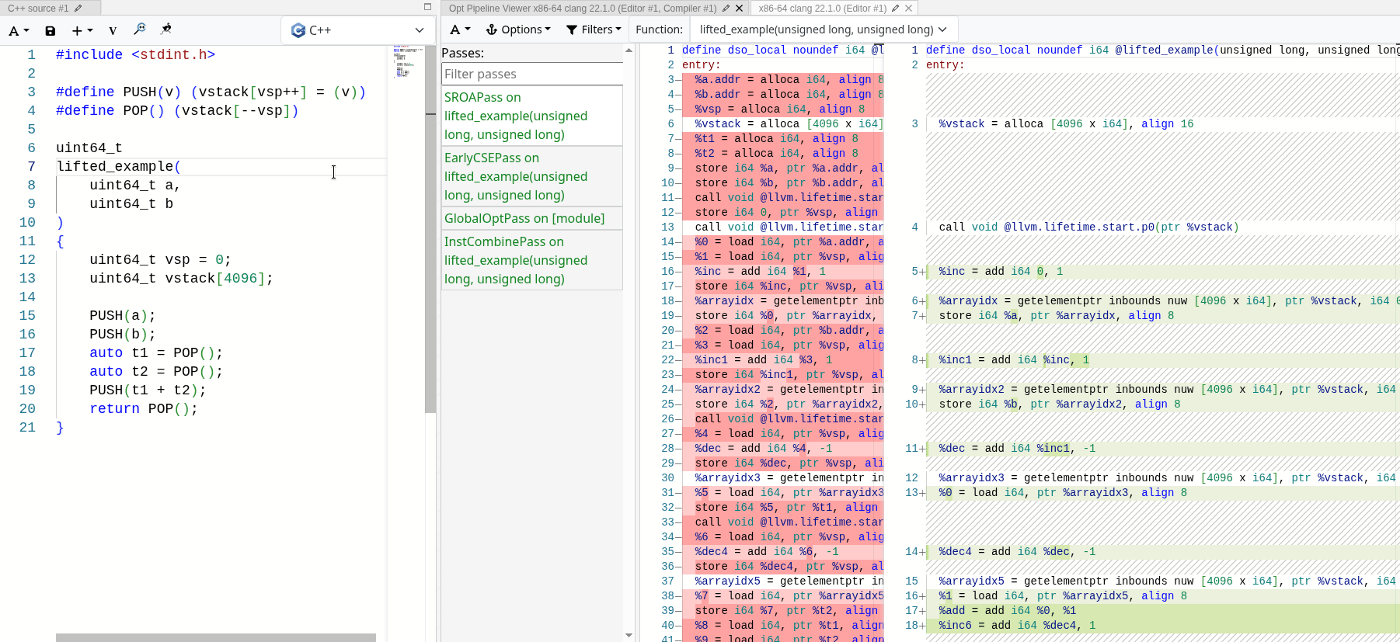Click the '#include <stdint.h>' line
Image resolution: width=1400 pixels, height=642 pixels.
click(x=135, y=54)
